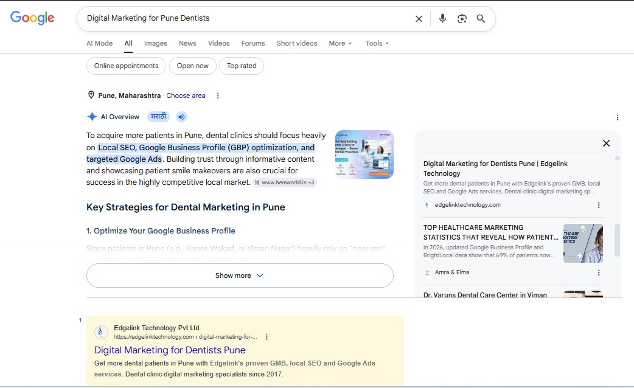Toggle the Top rated filter chip
Image resolution: width=634 pixels, height=388 pixels.
pyautogui.click(x=242, y=66)
